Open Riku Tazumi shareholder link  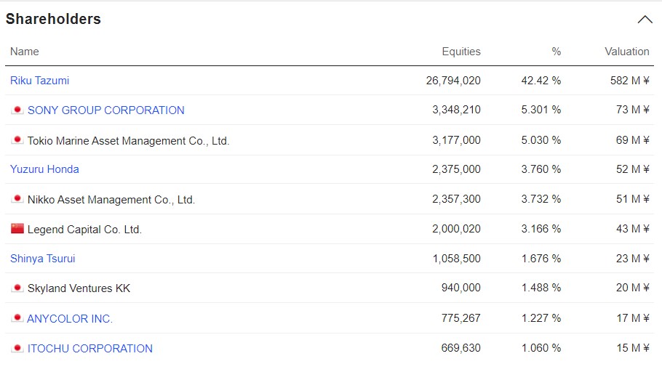[40, 81]
